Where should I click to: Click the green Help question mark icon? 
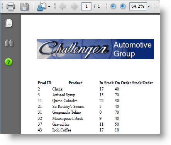click(8, 62)
